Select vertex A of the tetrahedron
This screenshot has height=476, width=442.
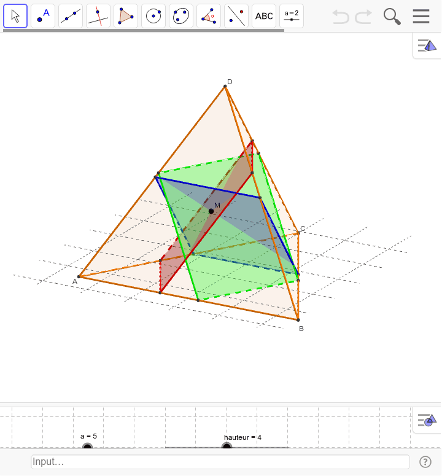[x=79, y=276]
